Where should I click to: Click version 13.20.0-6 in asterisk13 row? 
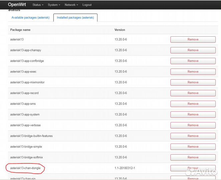coord(121,39)
